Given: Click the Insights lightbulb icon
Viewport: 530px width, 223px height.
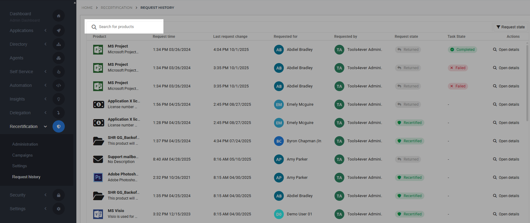Looking at the screenshot, I should (x=59, y=99).
